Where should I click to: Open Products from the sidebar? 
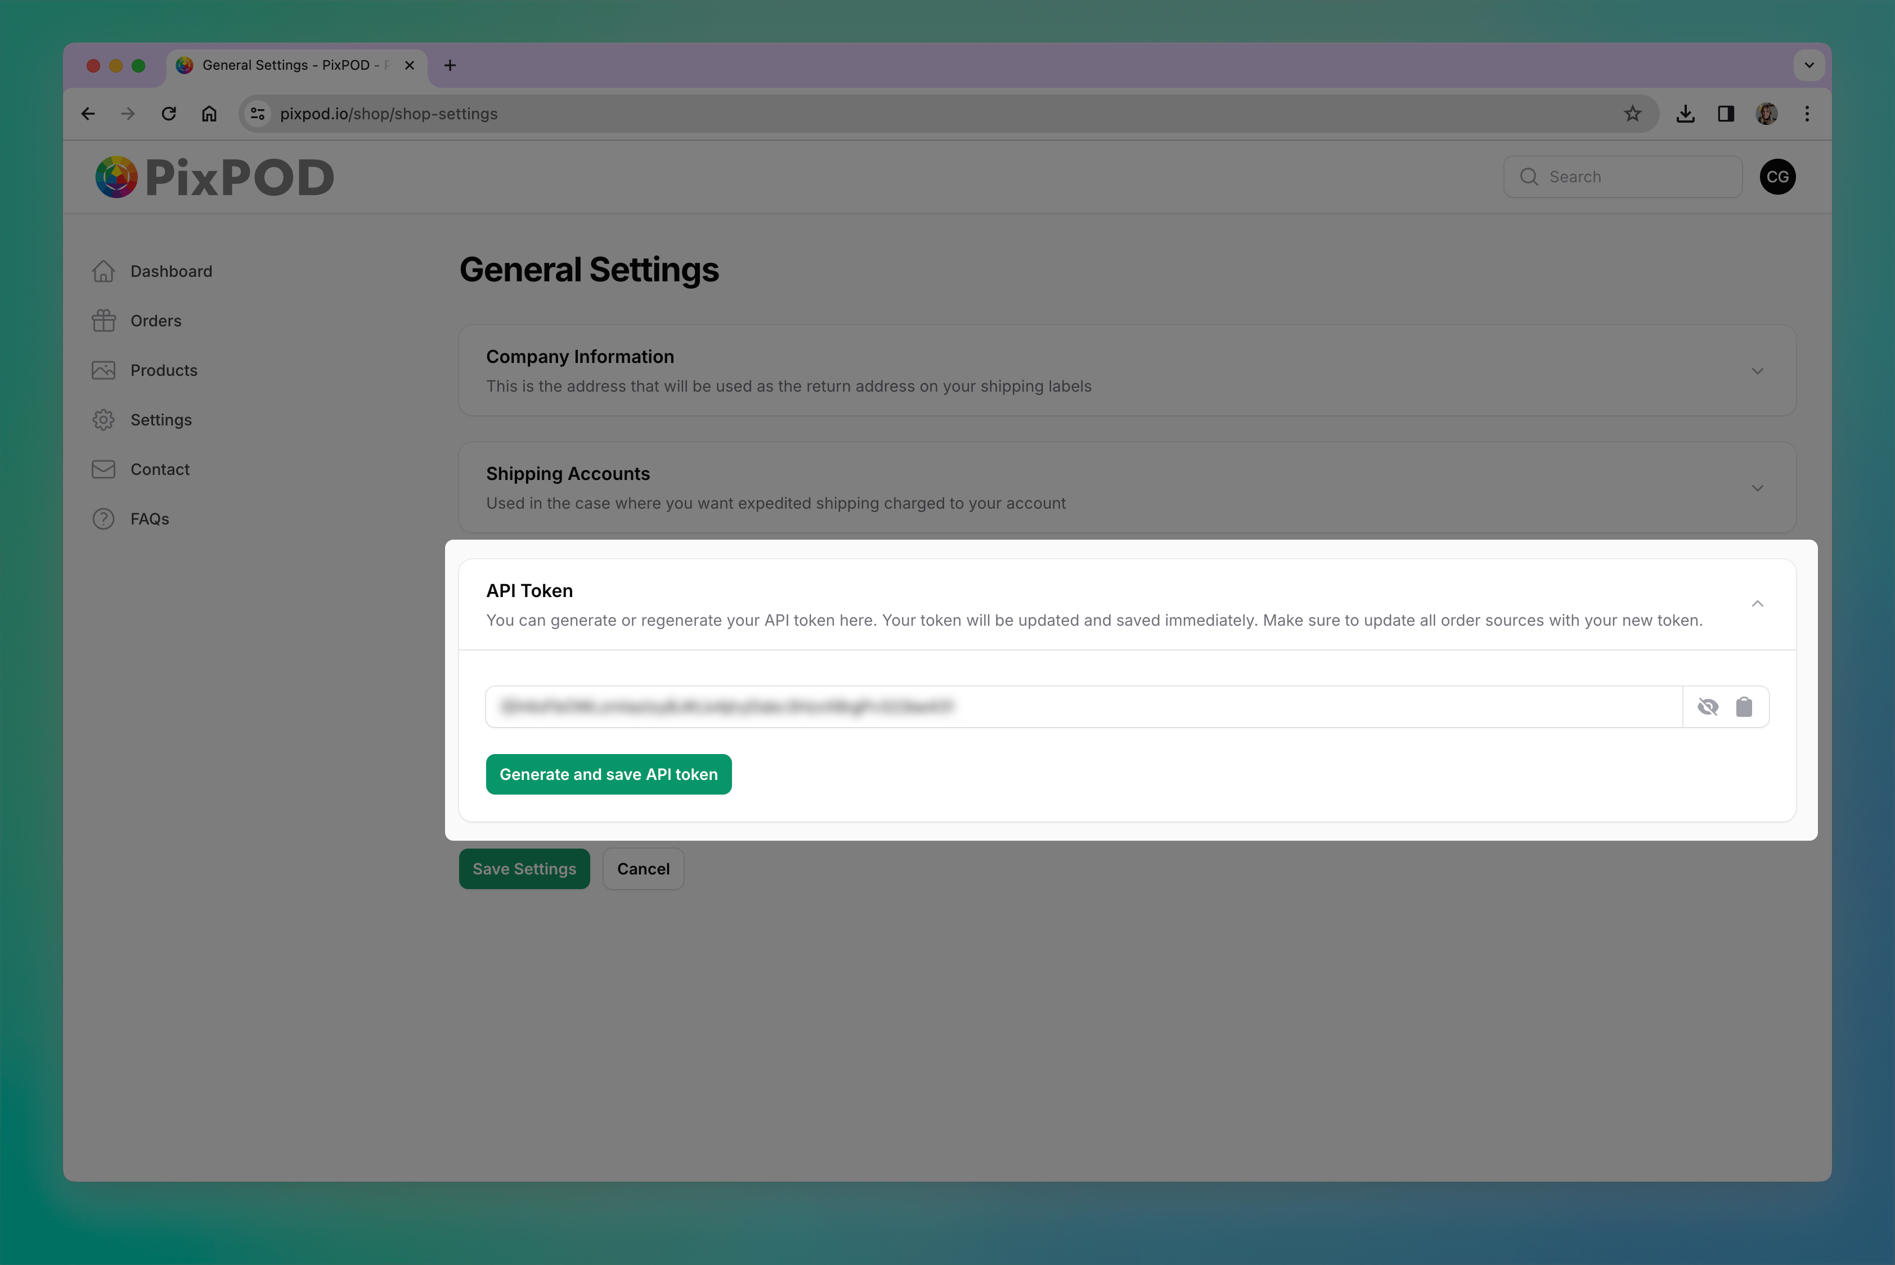click(163, 370)
